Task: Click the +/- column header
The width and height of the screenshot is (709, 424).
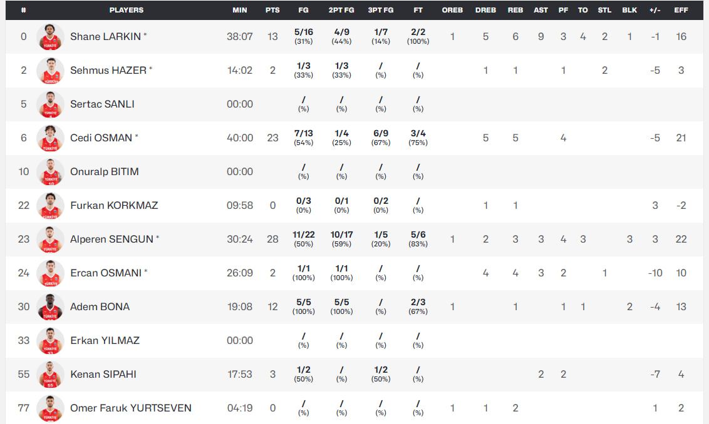Action: tap(655, 10)
